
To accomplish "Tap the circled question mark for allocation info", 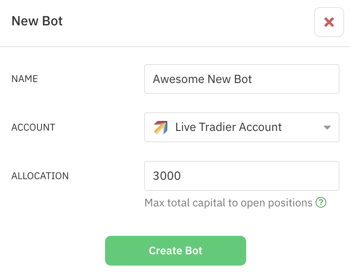I will click(321, 203).
